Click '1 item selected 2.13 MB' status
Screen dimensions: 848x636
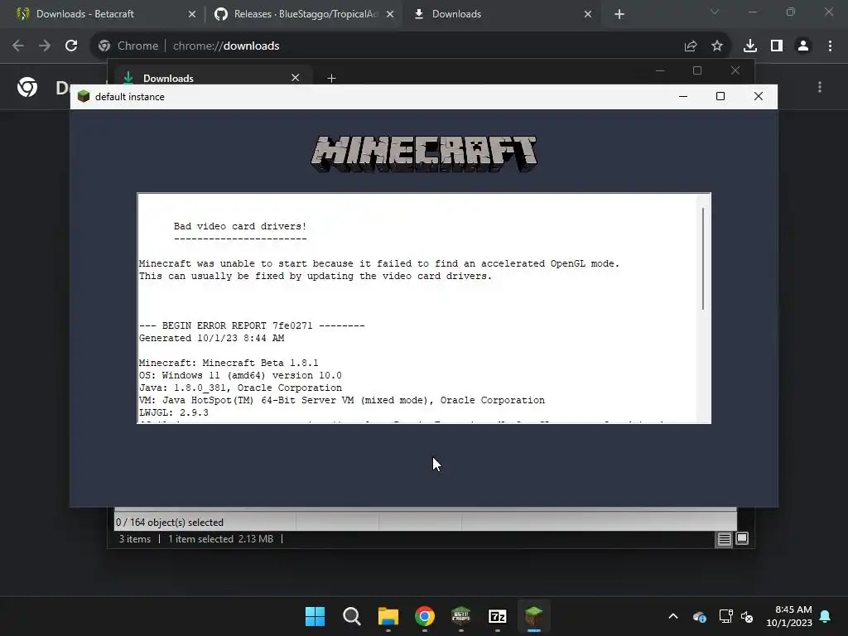point(220,538)
